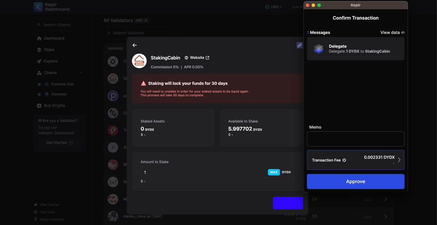Viewport: 437px width, 225px height.
Task: Open the USD currency dropdown
Action: pyautogui.click(x=274, y=7)
